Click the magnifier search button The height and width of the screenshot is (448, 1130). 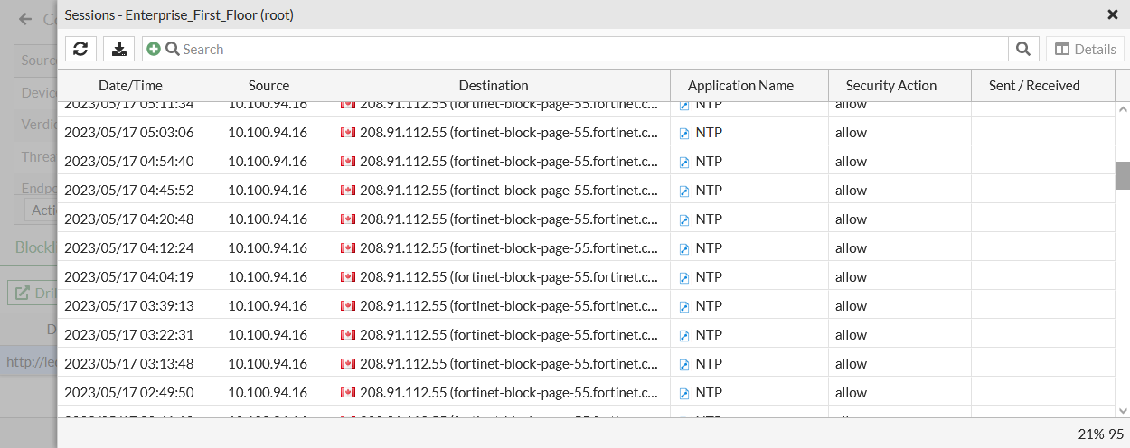[1022, 49]
